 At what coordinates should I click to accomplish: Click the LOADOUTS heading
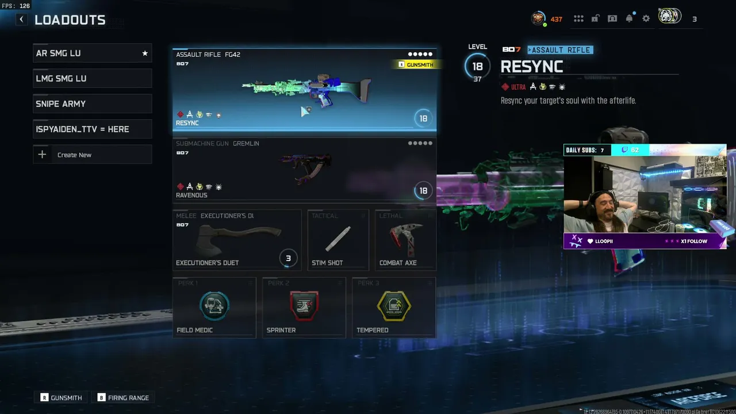tap(70, 20)
